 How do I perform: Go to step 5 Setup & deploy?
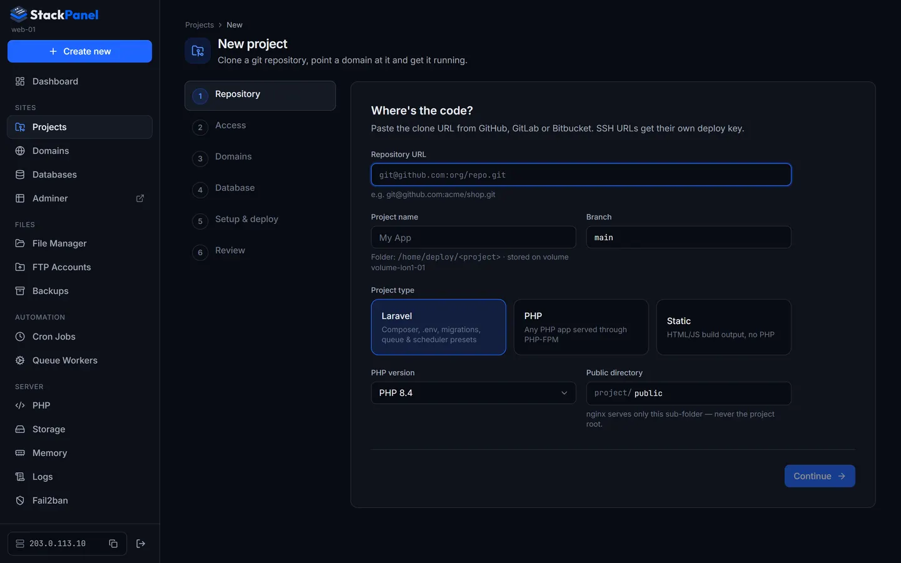click(260, 220)
